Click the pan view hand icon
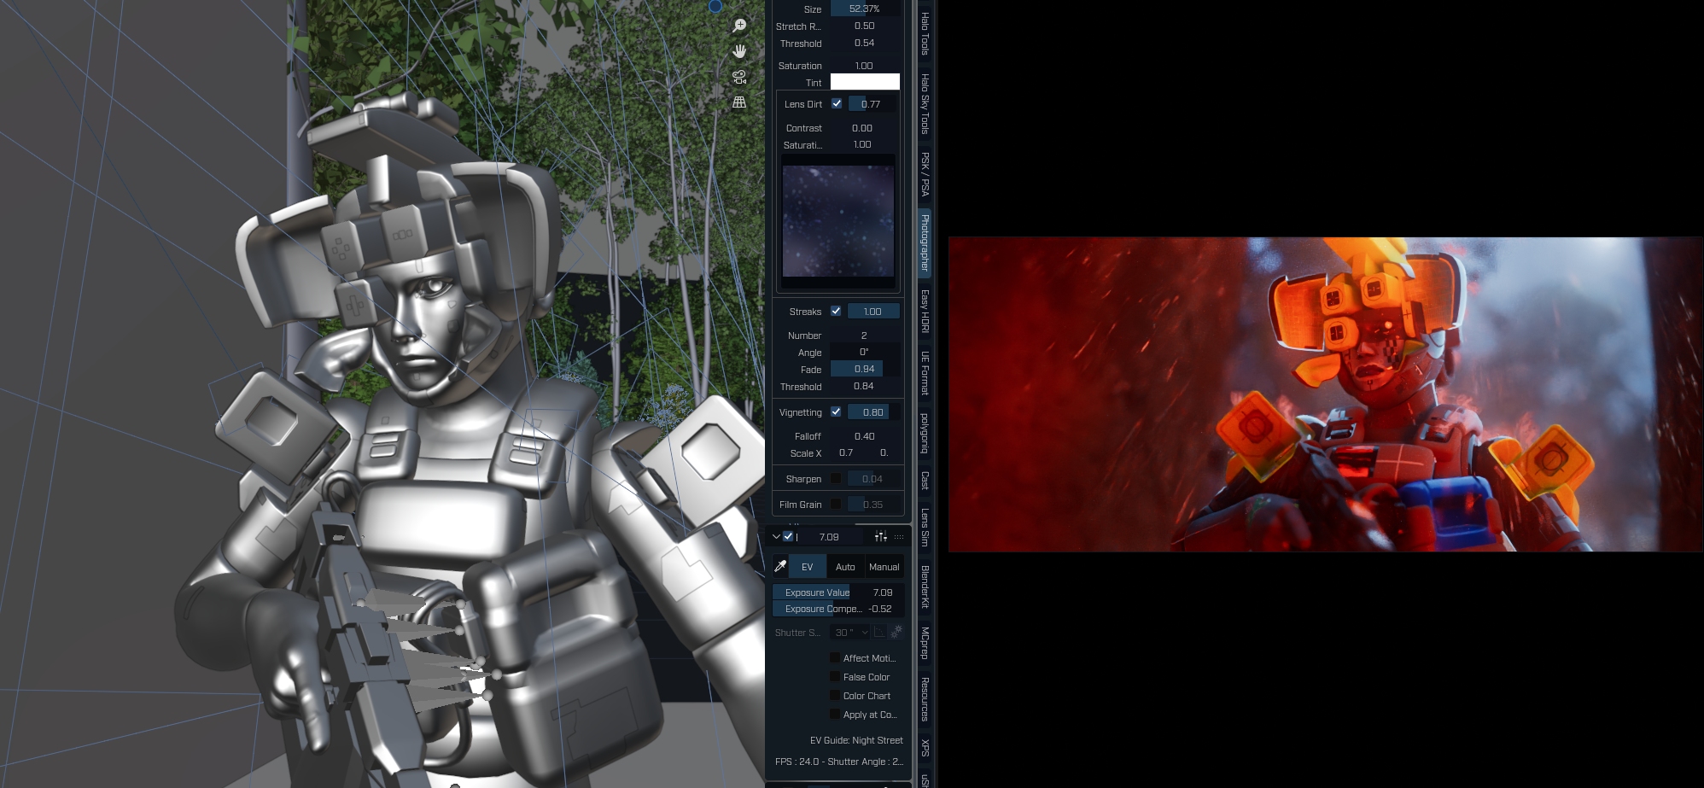Image resolution: width=1704 pixels, height=788 pixels. click(x=739, y=51)
